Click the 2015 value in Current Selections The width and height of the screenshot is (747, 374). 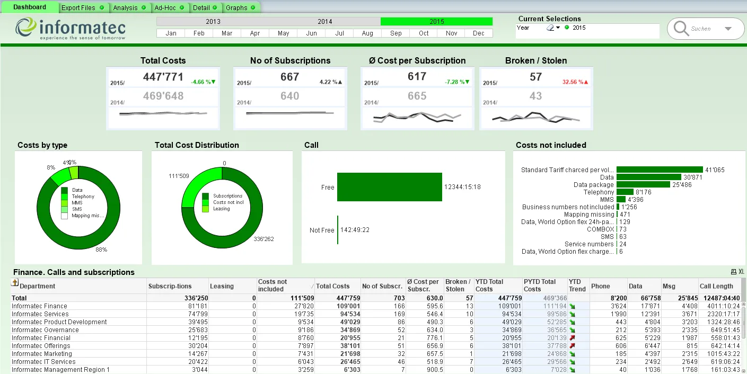tap(579, 28)
